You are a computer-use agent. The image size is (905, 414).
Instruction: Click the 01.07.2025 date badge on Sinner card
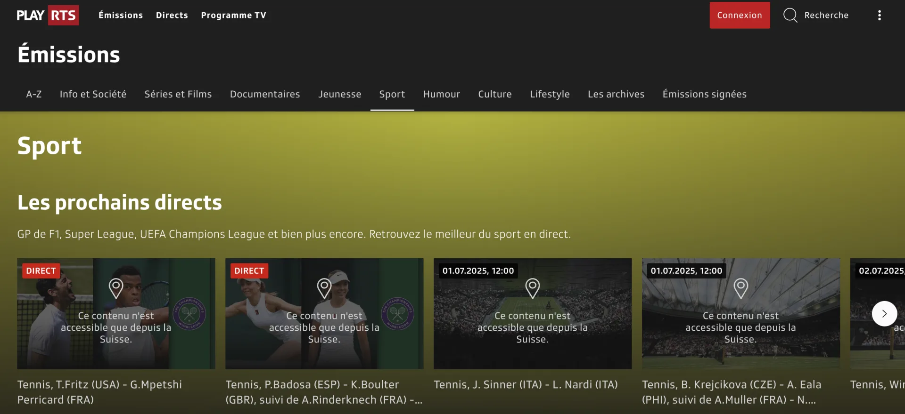pos(478,271)
